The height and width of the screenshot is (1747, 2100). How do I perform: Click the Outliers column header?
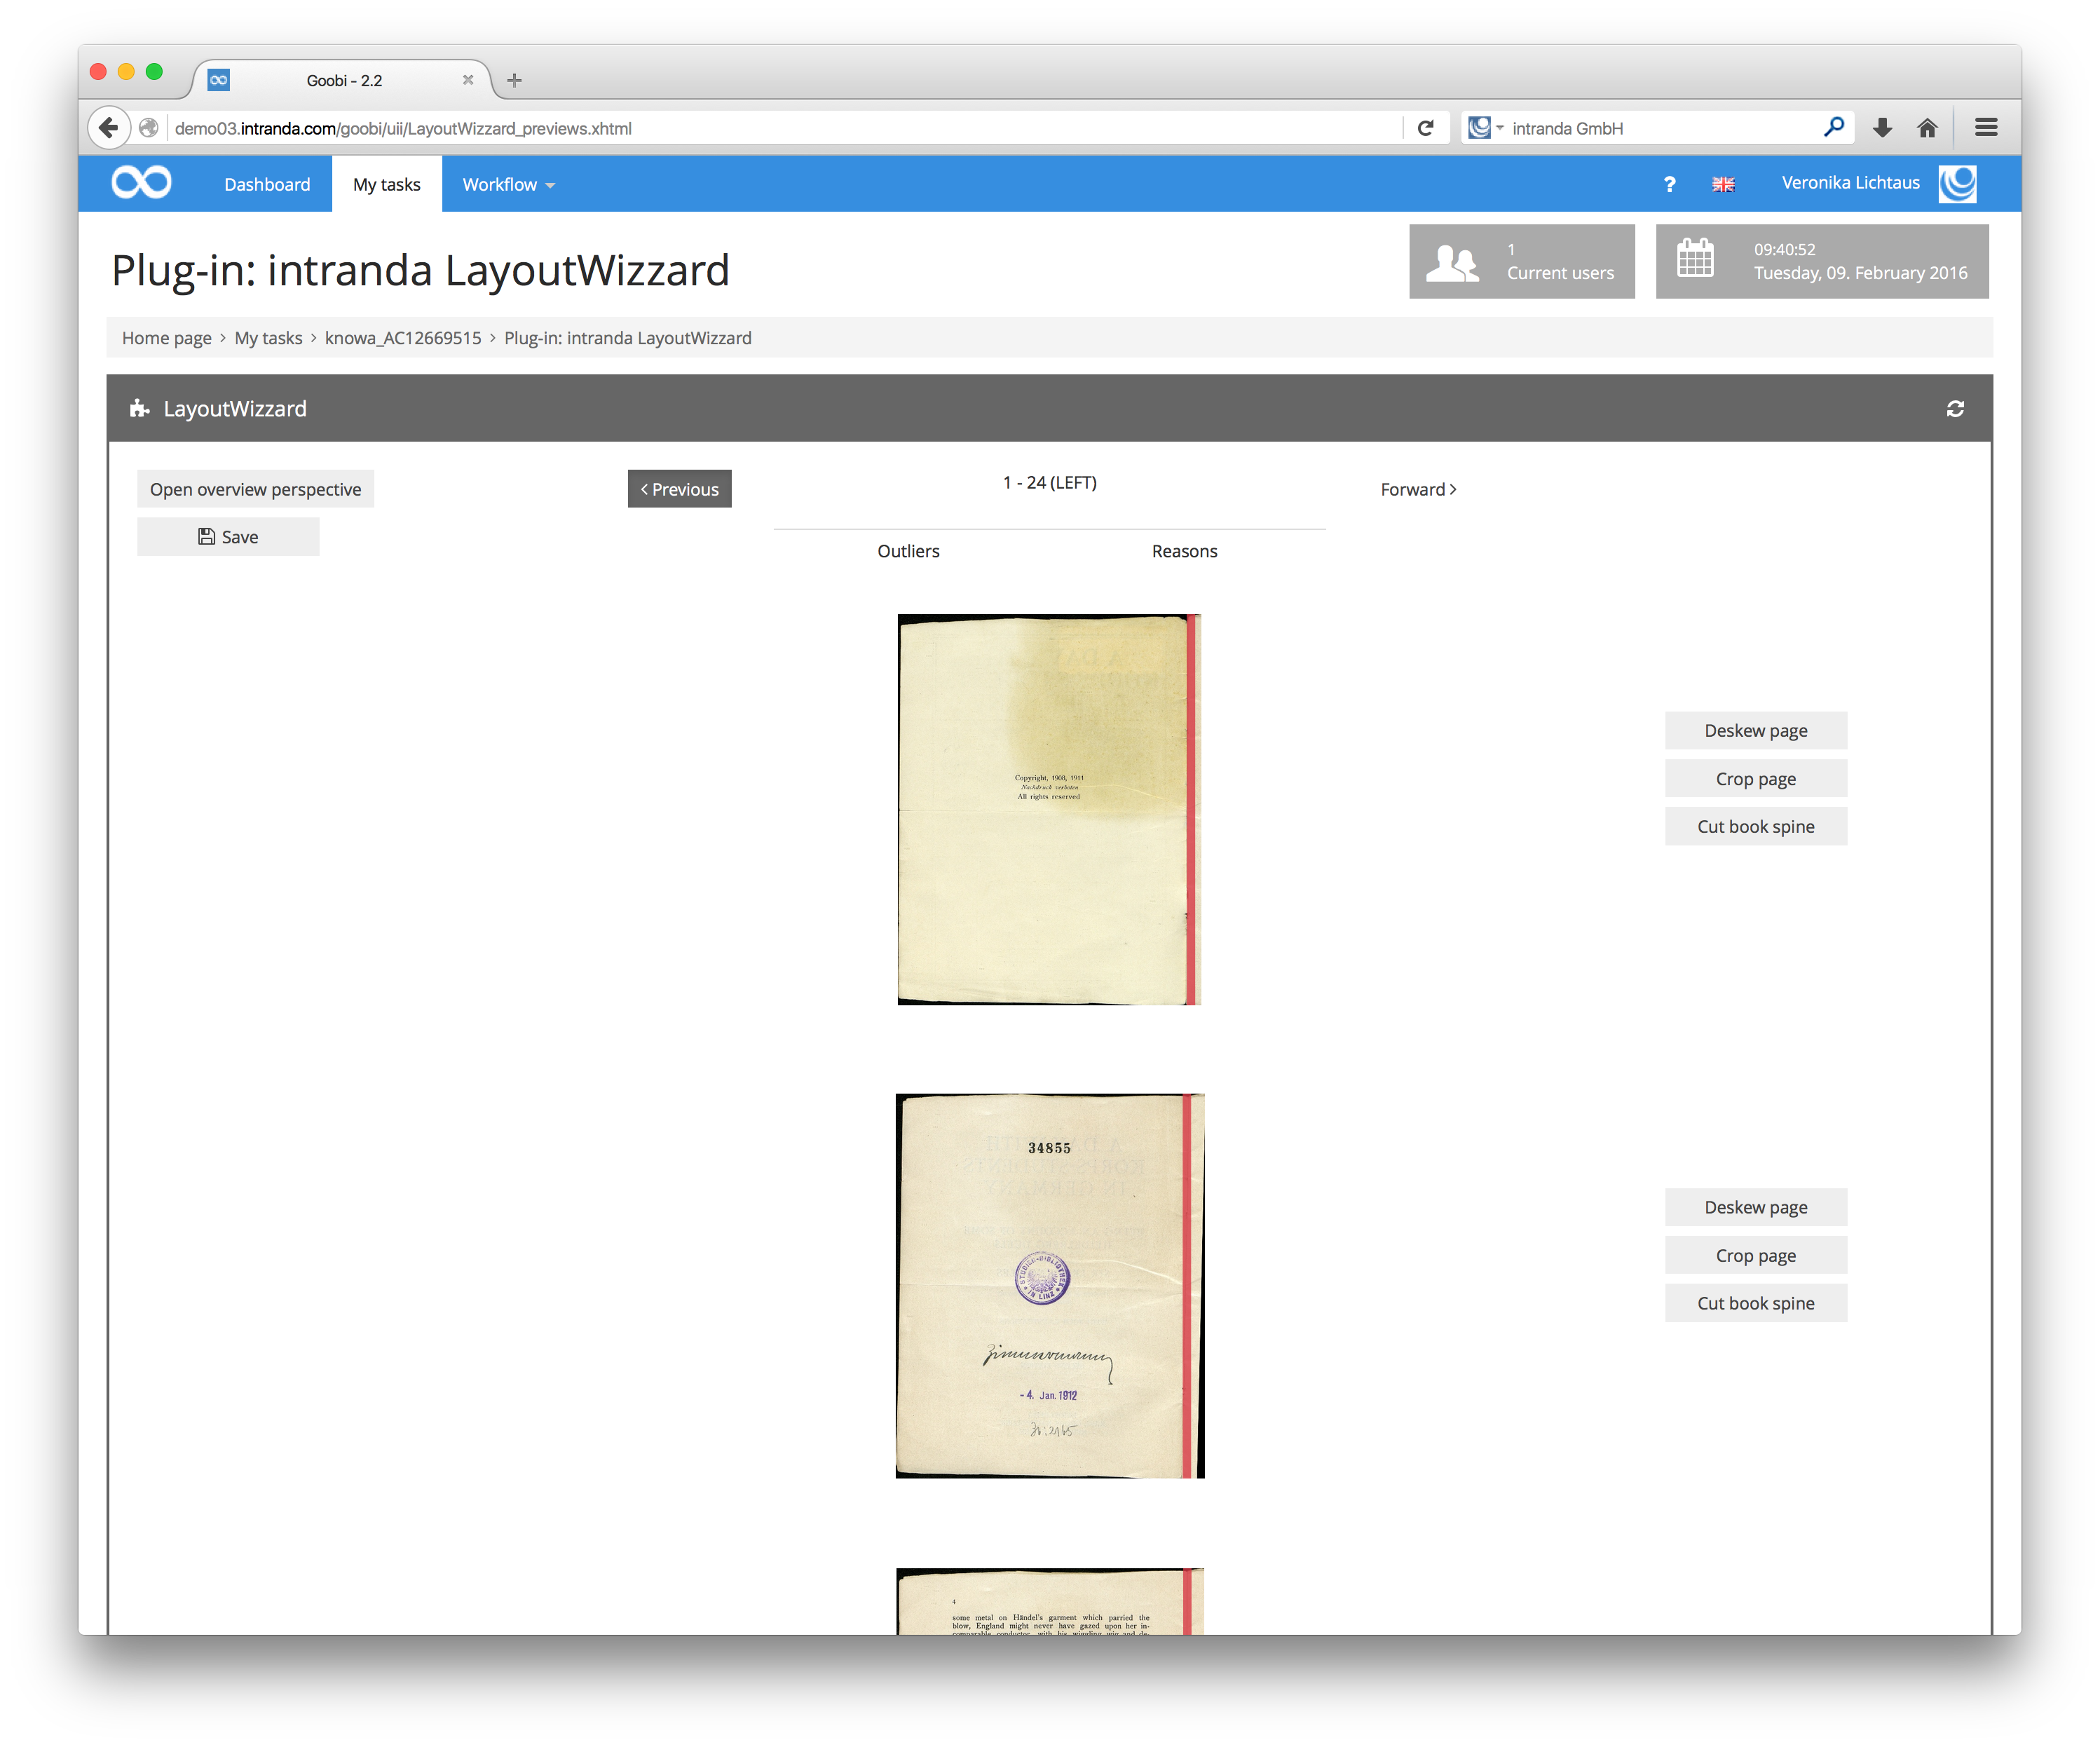pyautogui.click(x=908, y=551)
